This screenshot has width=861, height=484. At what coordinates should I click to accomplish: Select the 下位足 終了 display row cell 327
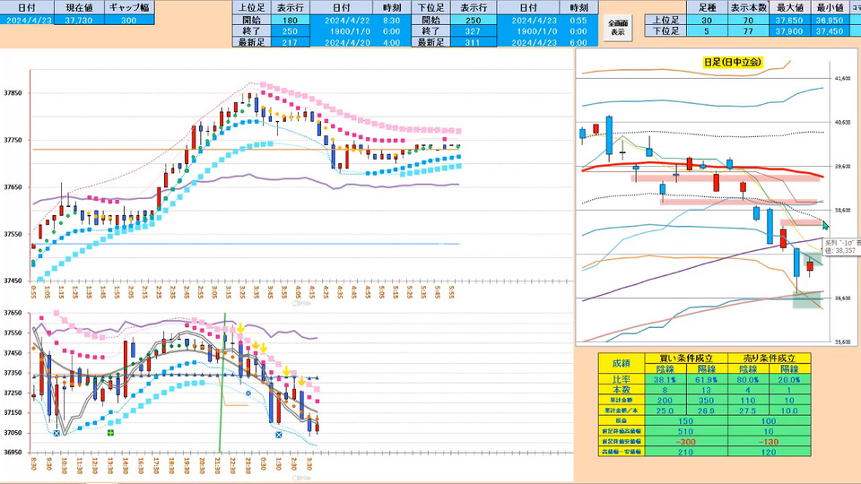473,31
